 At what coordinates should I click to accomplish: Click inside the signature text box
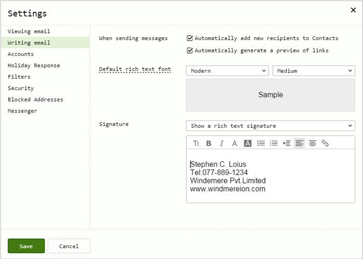(x=270, y=176)
